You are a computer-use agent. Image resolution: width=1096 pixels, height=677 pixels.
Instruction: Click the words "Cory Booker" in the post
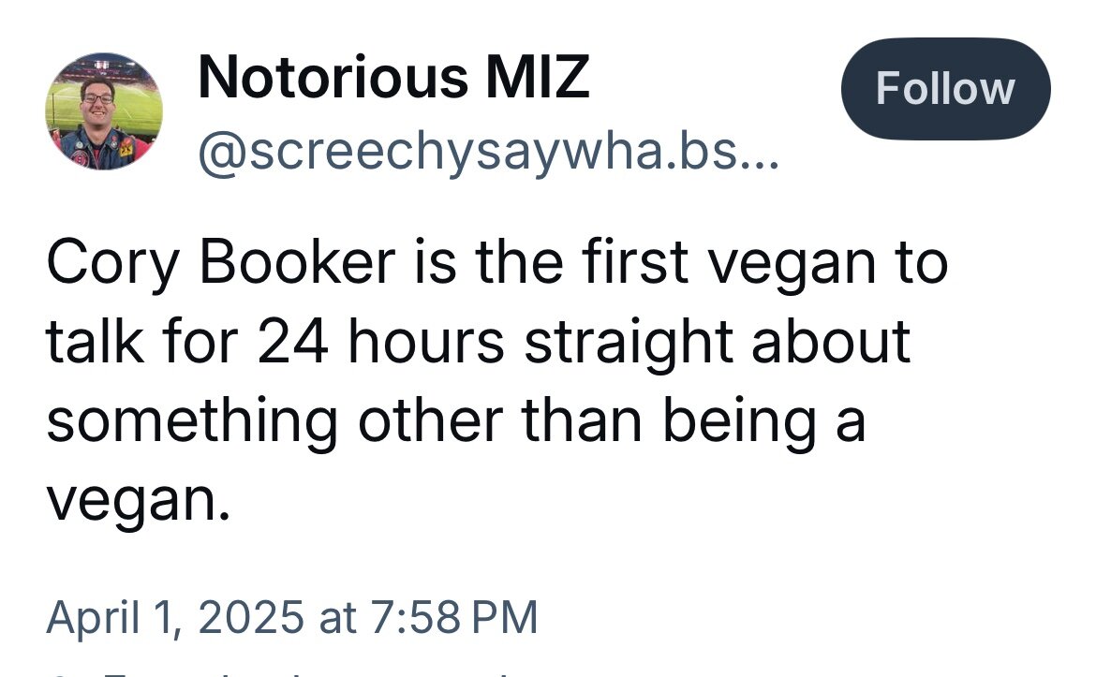click(x=218, y=265)
